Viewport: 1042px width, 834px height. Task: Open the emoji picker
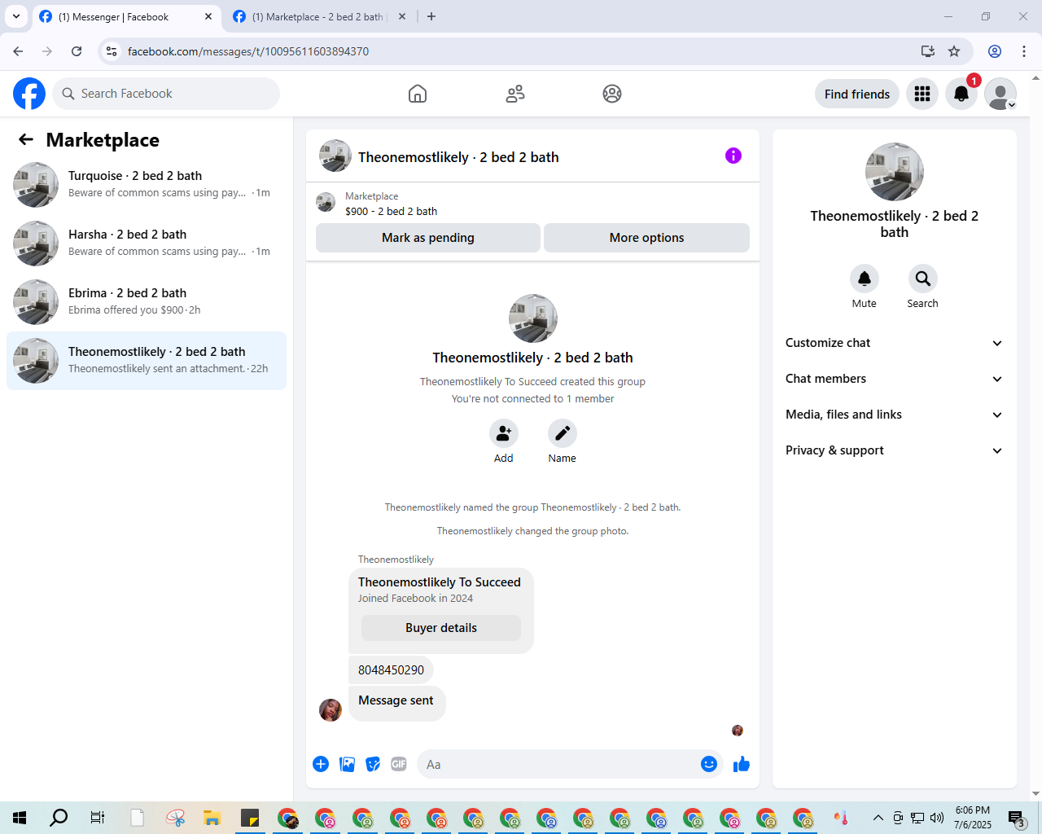709,764
